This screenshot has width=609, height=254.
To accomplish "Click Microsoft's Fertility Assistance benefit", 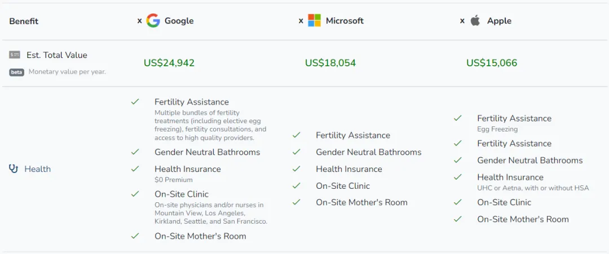I will [353, 135].
